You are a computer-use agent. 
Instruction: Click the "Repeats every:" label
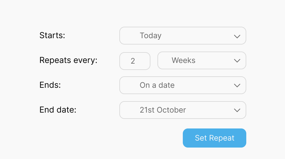pos(68,60)
